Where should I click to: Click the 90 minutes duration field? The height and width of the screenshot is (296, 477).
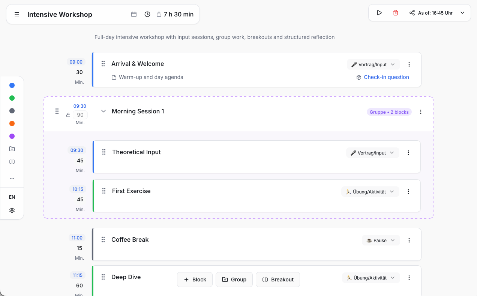pyautogui.click(x=80, y=115)
